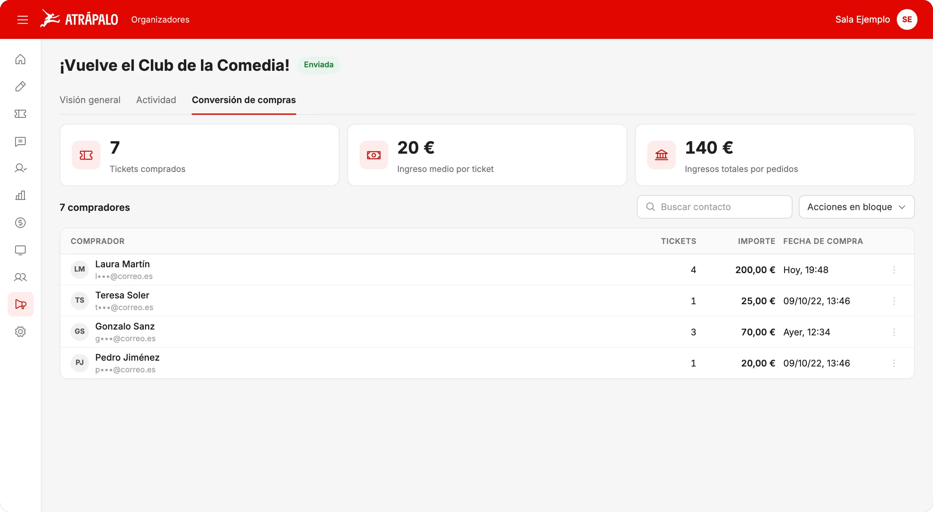The width and height of the screenshot is (933, 512).
Task: Expand the Acciones en bloque dropdown
Action: tap(856, 207)
